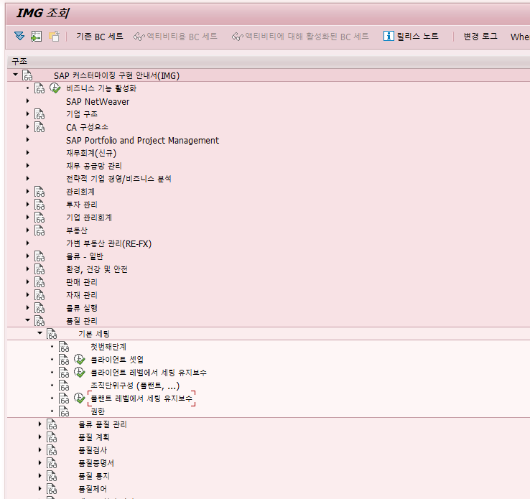Expand the SAP Portfolio and Project Management node
This screenshot has width=530, height=499.
click(x=28, y=140)
